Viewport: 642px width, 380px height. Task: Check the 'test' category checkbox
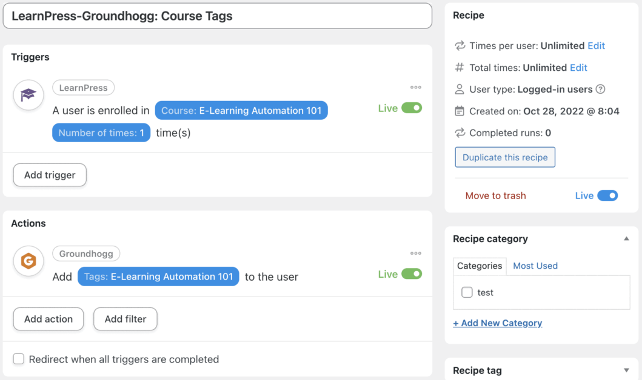[467, 292]
